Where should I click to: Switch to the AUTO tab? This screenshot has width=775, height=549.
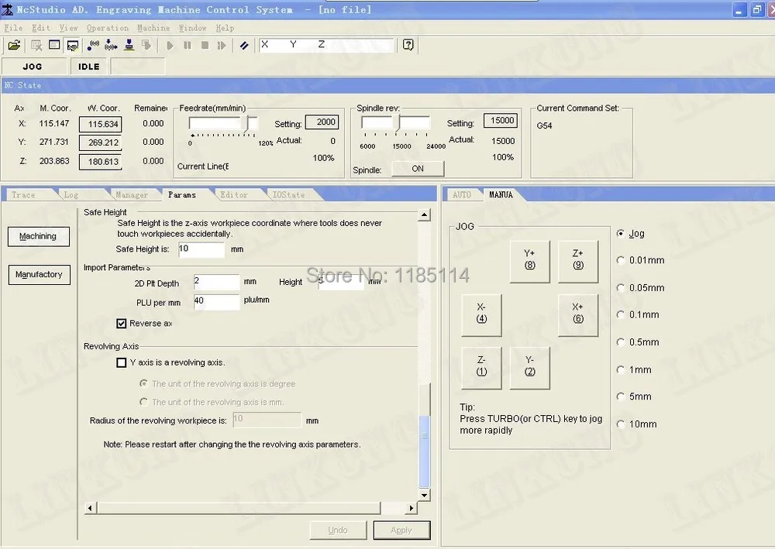coord(462,195)
